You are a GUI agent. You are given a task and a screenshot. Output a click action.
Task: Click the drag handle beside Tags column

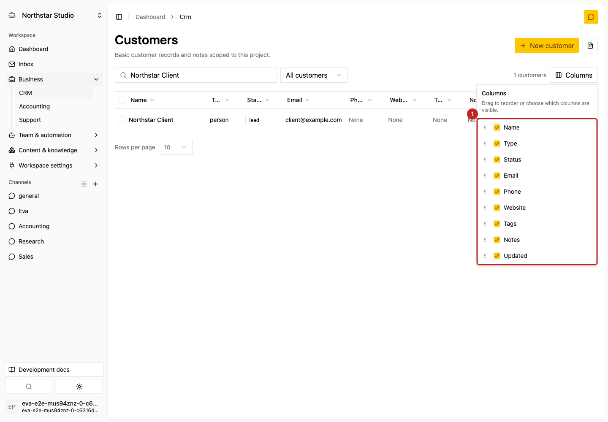click(x=485, y=224)
